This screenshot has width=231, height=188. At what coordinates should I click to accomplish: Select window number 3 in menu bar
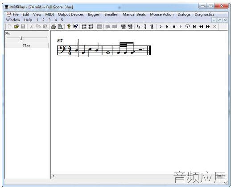click(49, 20)
